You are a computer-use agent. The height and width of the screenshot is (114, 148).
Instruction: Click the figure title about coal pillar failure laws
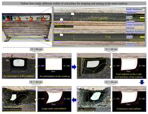coord(74,3)
